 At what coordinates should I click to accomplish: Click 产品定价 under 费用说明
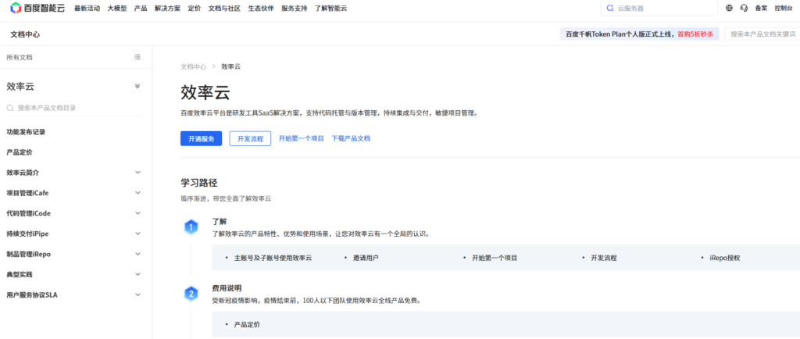[x=247, y=324]
